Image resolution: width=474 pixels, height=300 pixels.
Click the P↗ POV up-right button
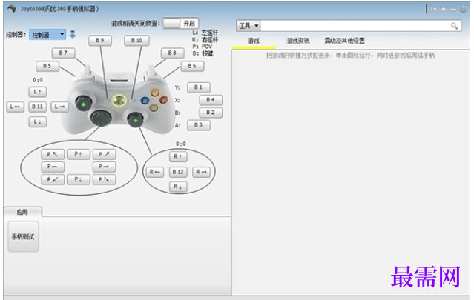click(104, 154)
